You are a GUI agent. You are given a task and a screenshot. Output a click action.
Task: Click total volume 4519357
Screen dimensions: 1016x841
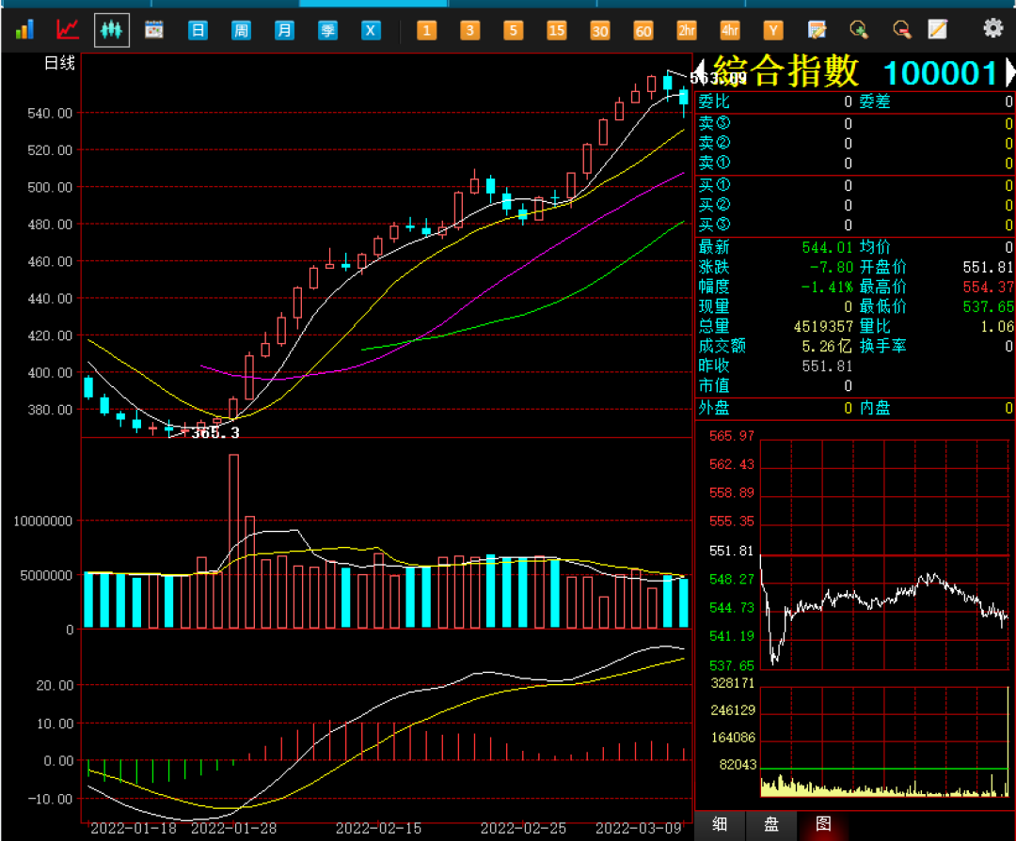823,326
